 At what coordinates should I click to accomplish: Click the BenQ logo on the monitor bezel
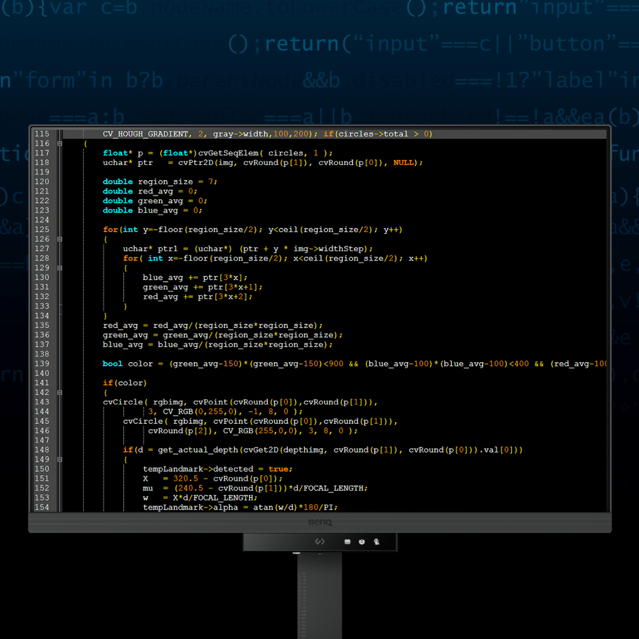[x=320, y=522]
